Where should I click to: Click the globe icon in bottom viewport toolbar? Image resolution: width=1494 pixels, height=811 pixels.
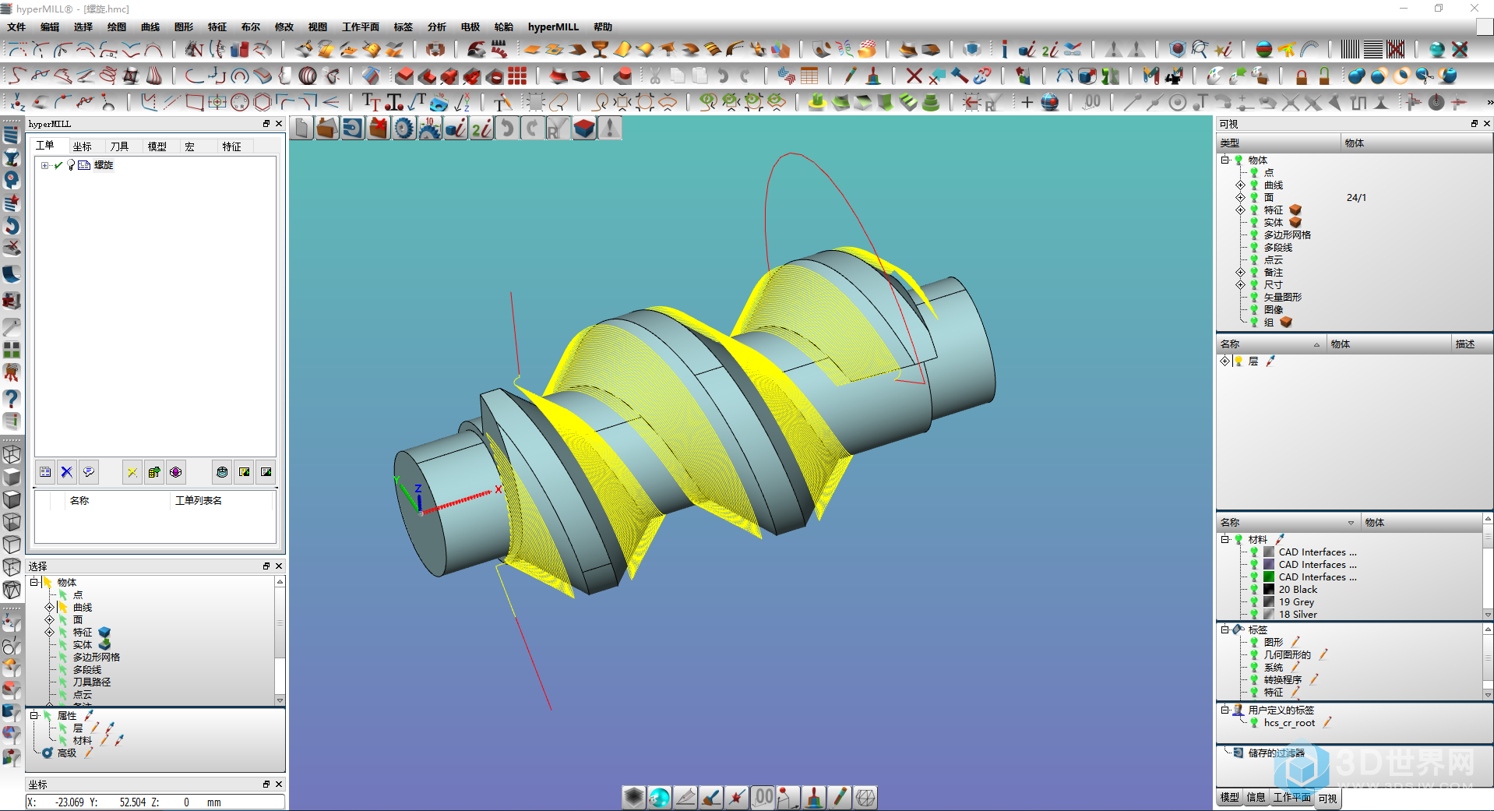coord(659,797)
